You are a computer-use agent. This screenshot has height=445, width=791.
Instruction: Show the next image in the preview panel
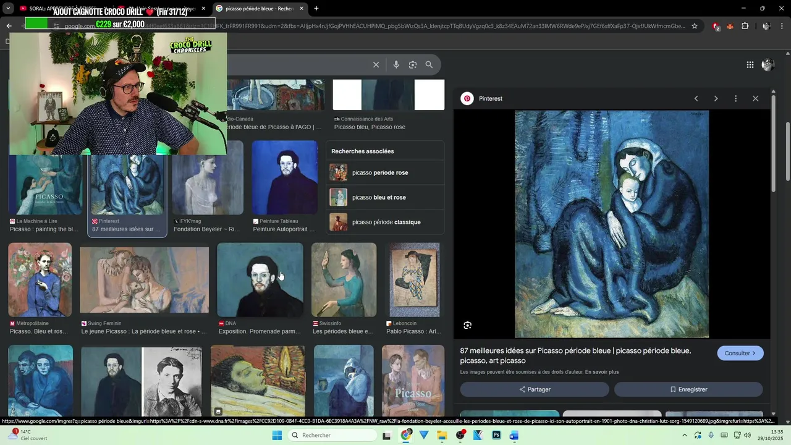click(716, 98)
